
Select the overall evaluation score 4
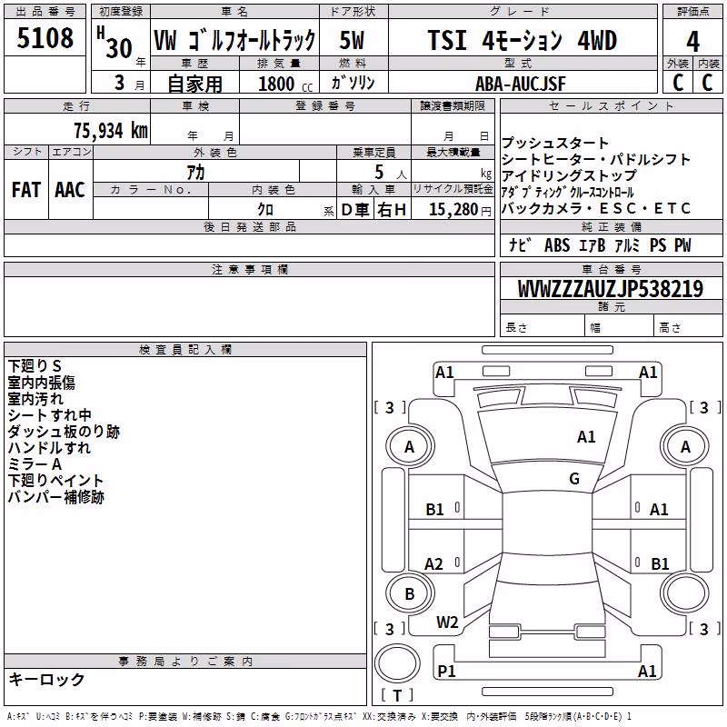692,41
